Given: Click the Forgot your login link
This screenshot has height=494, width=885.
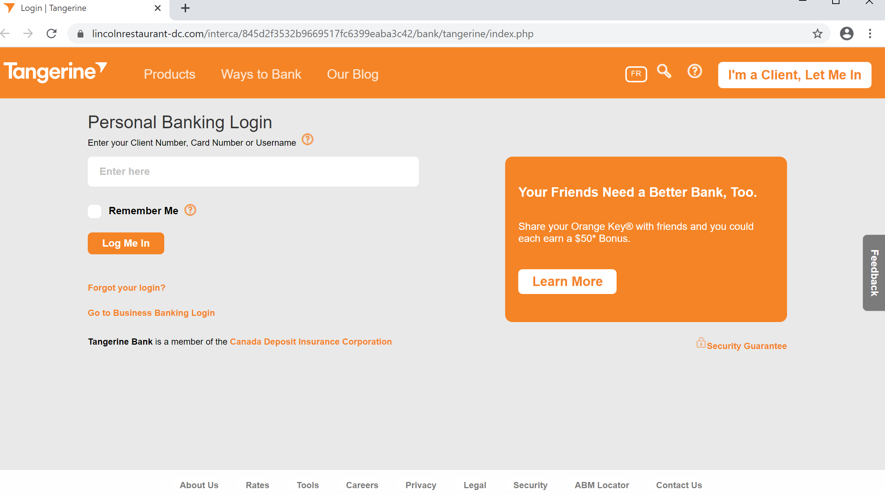Looking at the screenshot, I should tap(126, 288).
